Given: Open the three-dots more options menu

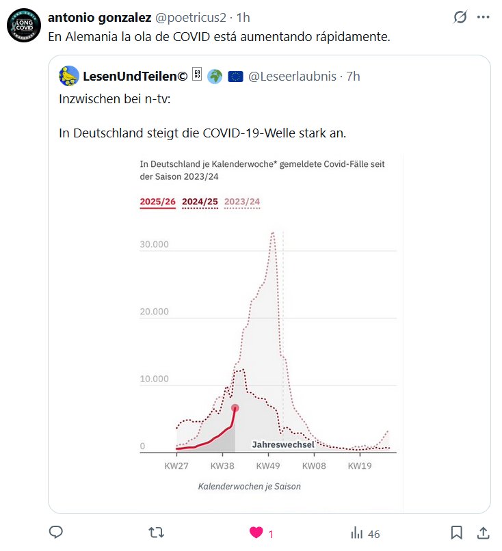Looking at the screenshot, I should click(x=484, y=18).
